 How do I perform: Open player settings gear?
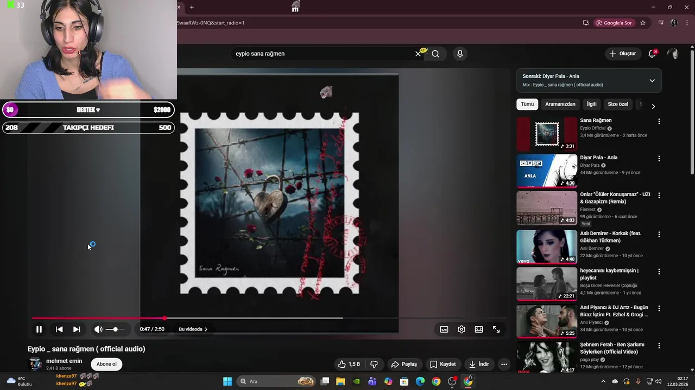[x=462, y=329]
